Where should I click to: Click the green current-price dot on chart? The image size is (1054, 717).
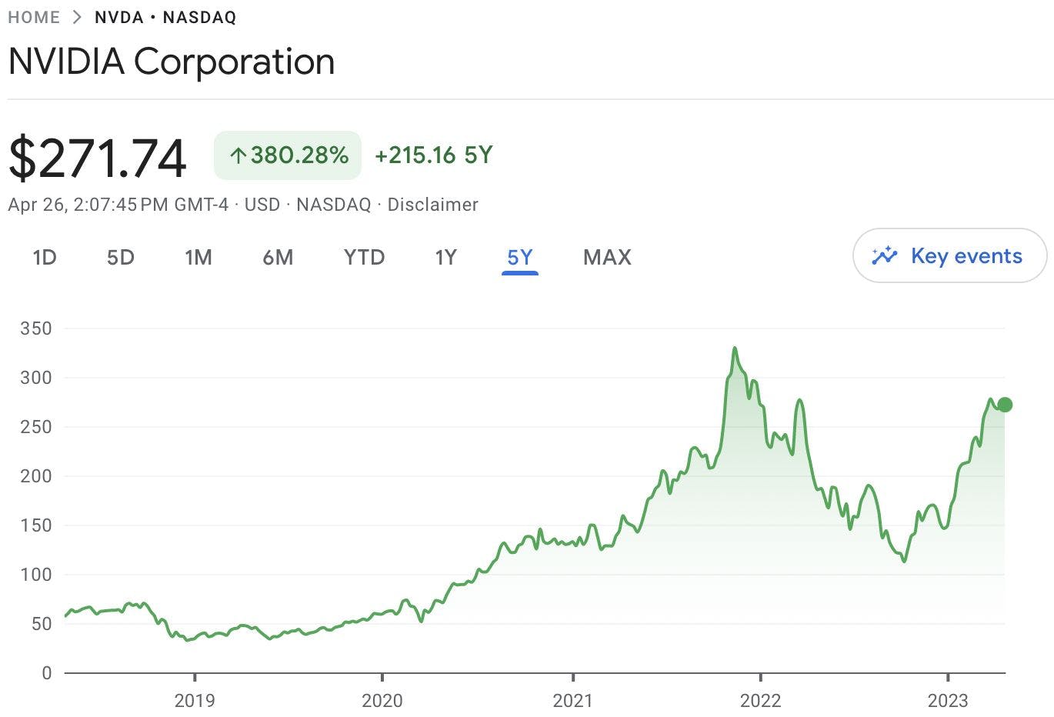(1004, 405)
